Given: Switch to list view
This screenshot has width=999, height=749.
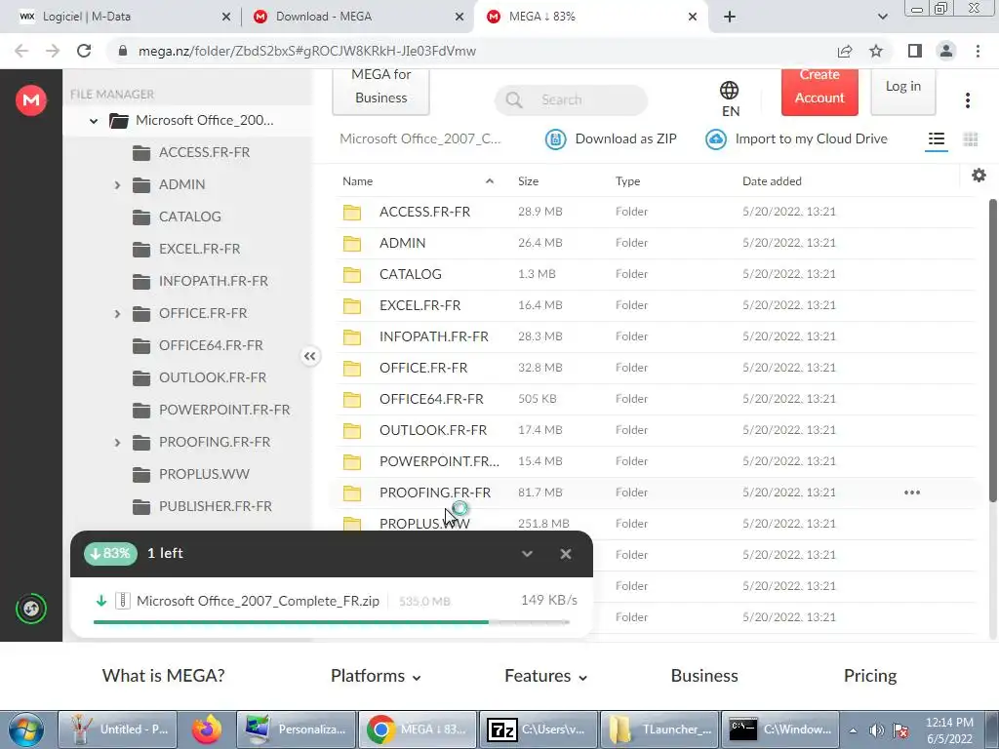Looking at the screenshot, I should click(936, 138).
